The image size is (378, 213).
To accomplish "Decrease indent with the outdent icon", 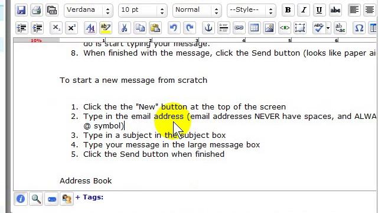I will (22, 28).
